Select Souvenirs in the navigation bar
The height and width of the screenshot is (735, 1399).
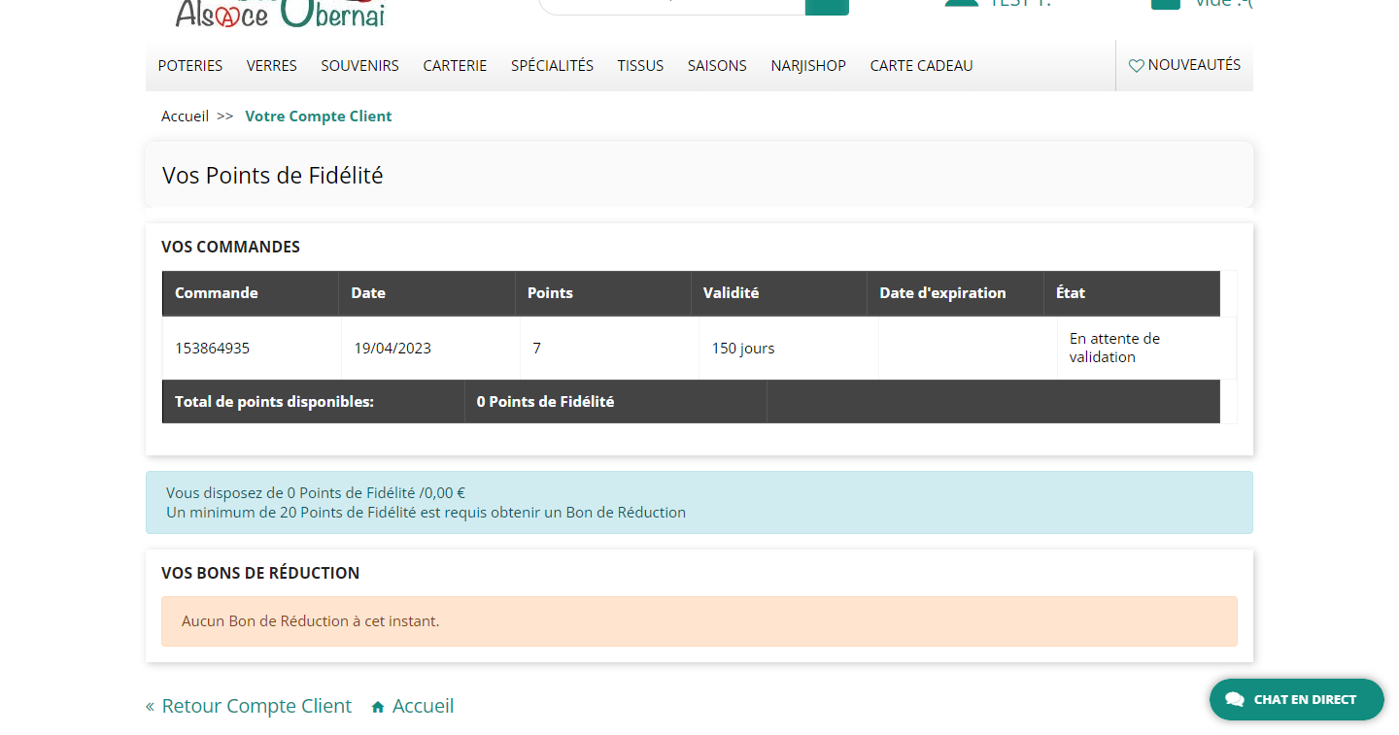(360, 65)
